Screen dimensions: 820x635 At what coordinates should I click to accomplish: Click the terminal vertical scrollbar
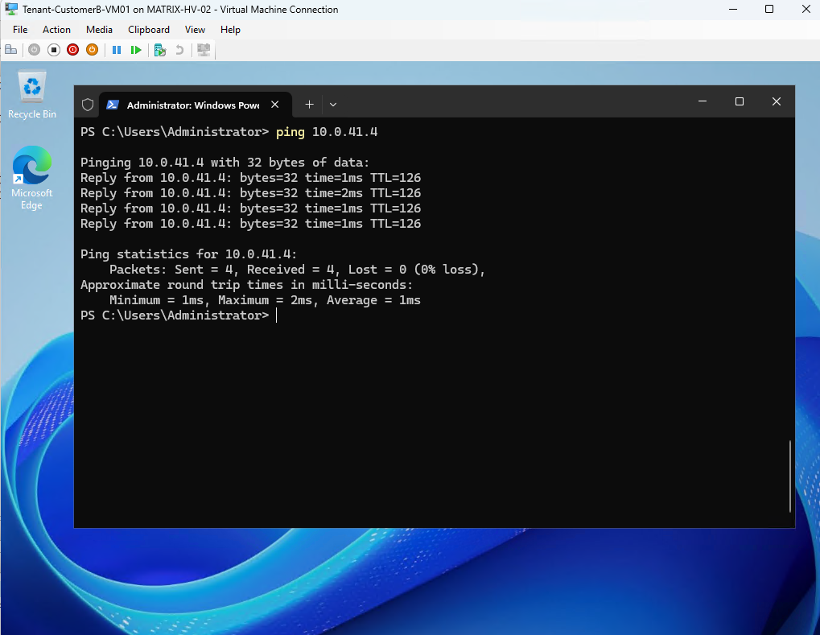pos(789,476)
